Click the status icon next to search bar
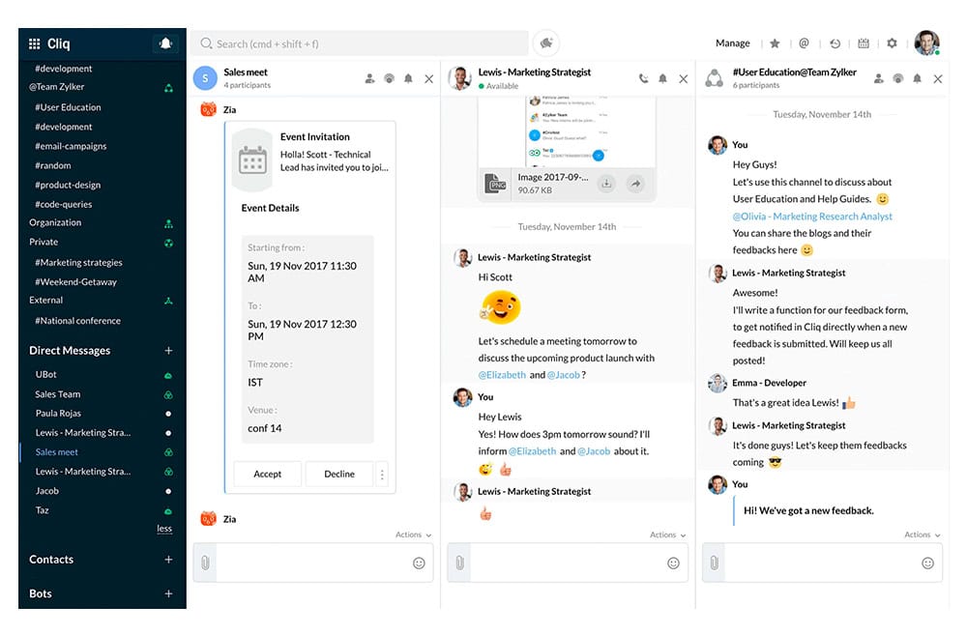This screenshot has height=636, width=967. 546,43
